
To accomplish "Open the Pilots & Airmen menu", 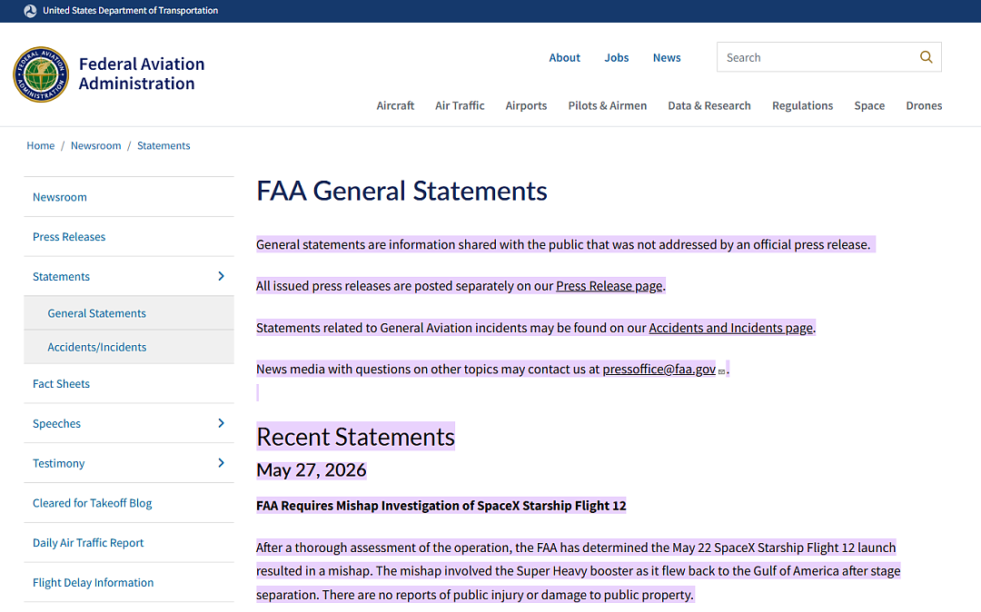I will point(607,105).
